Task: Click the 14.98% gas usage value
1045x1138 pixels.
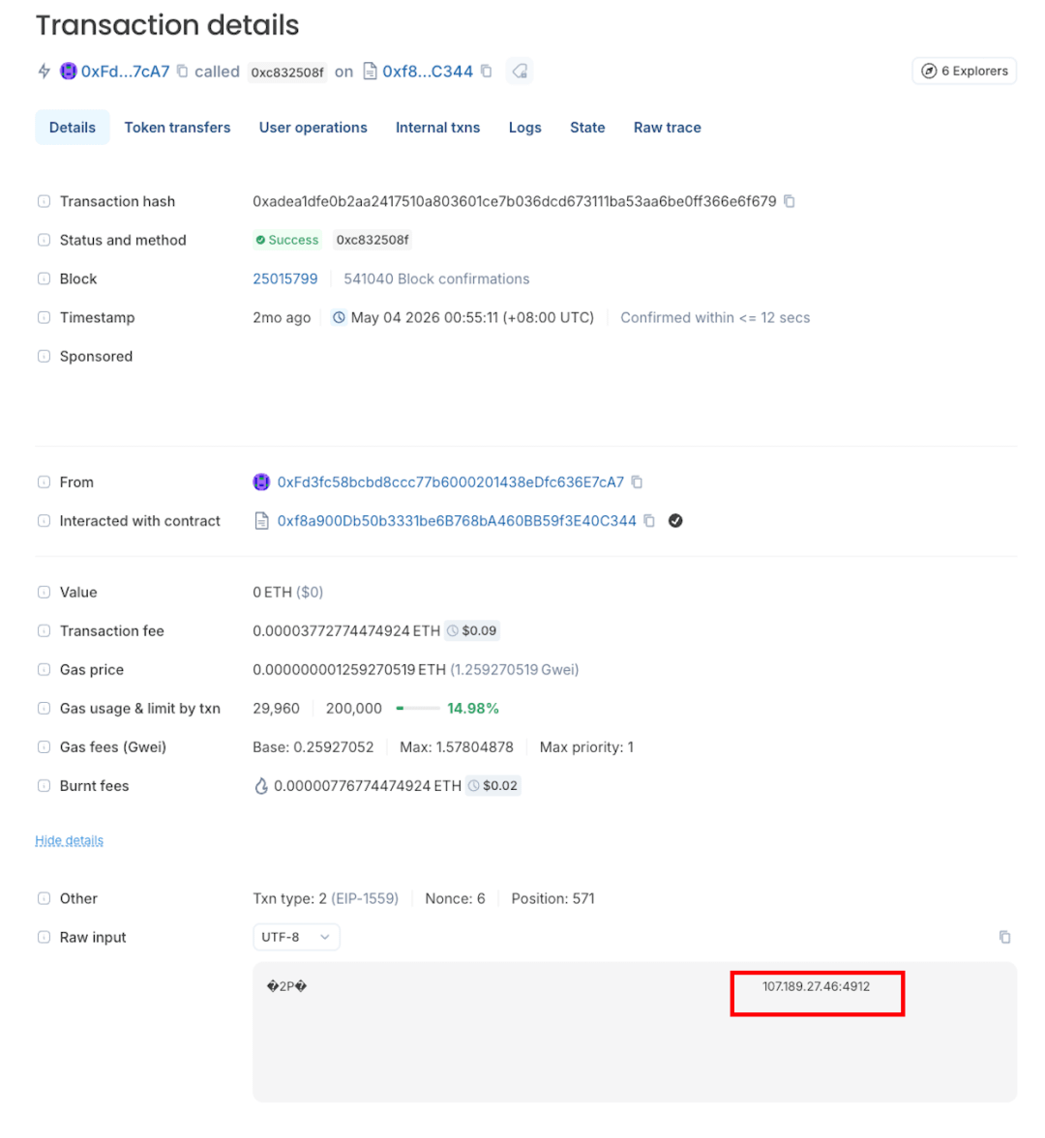Action: click(473, 709)
